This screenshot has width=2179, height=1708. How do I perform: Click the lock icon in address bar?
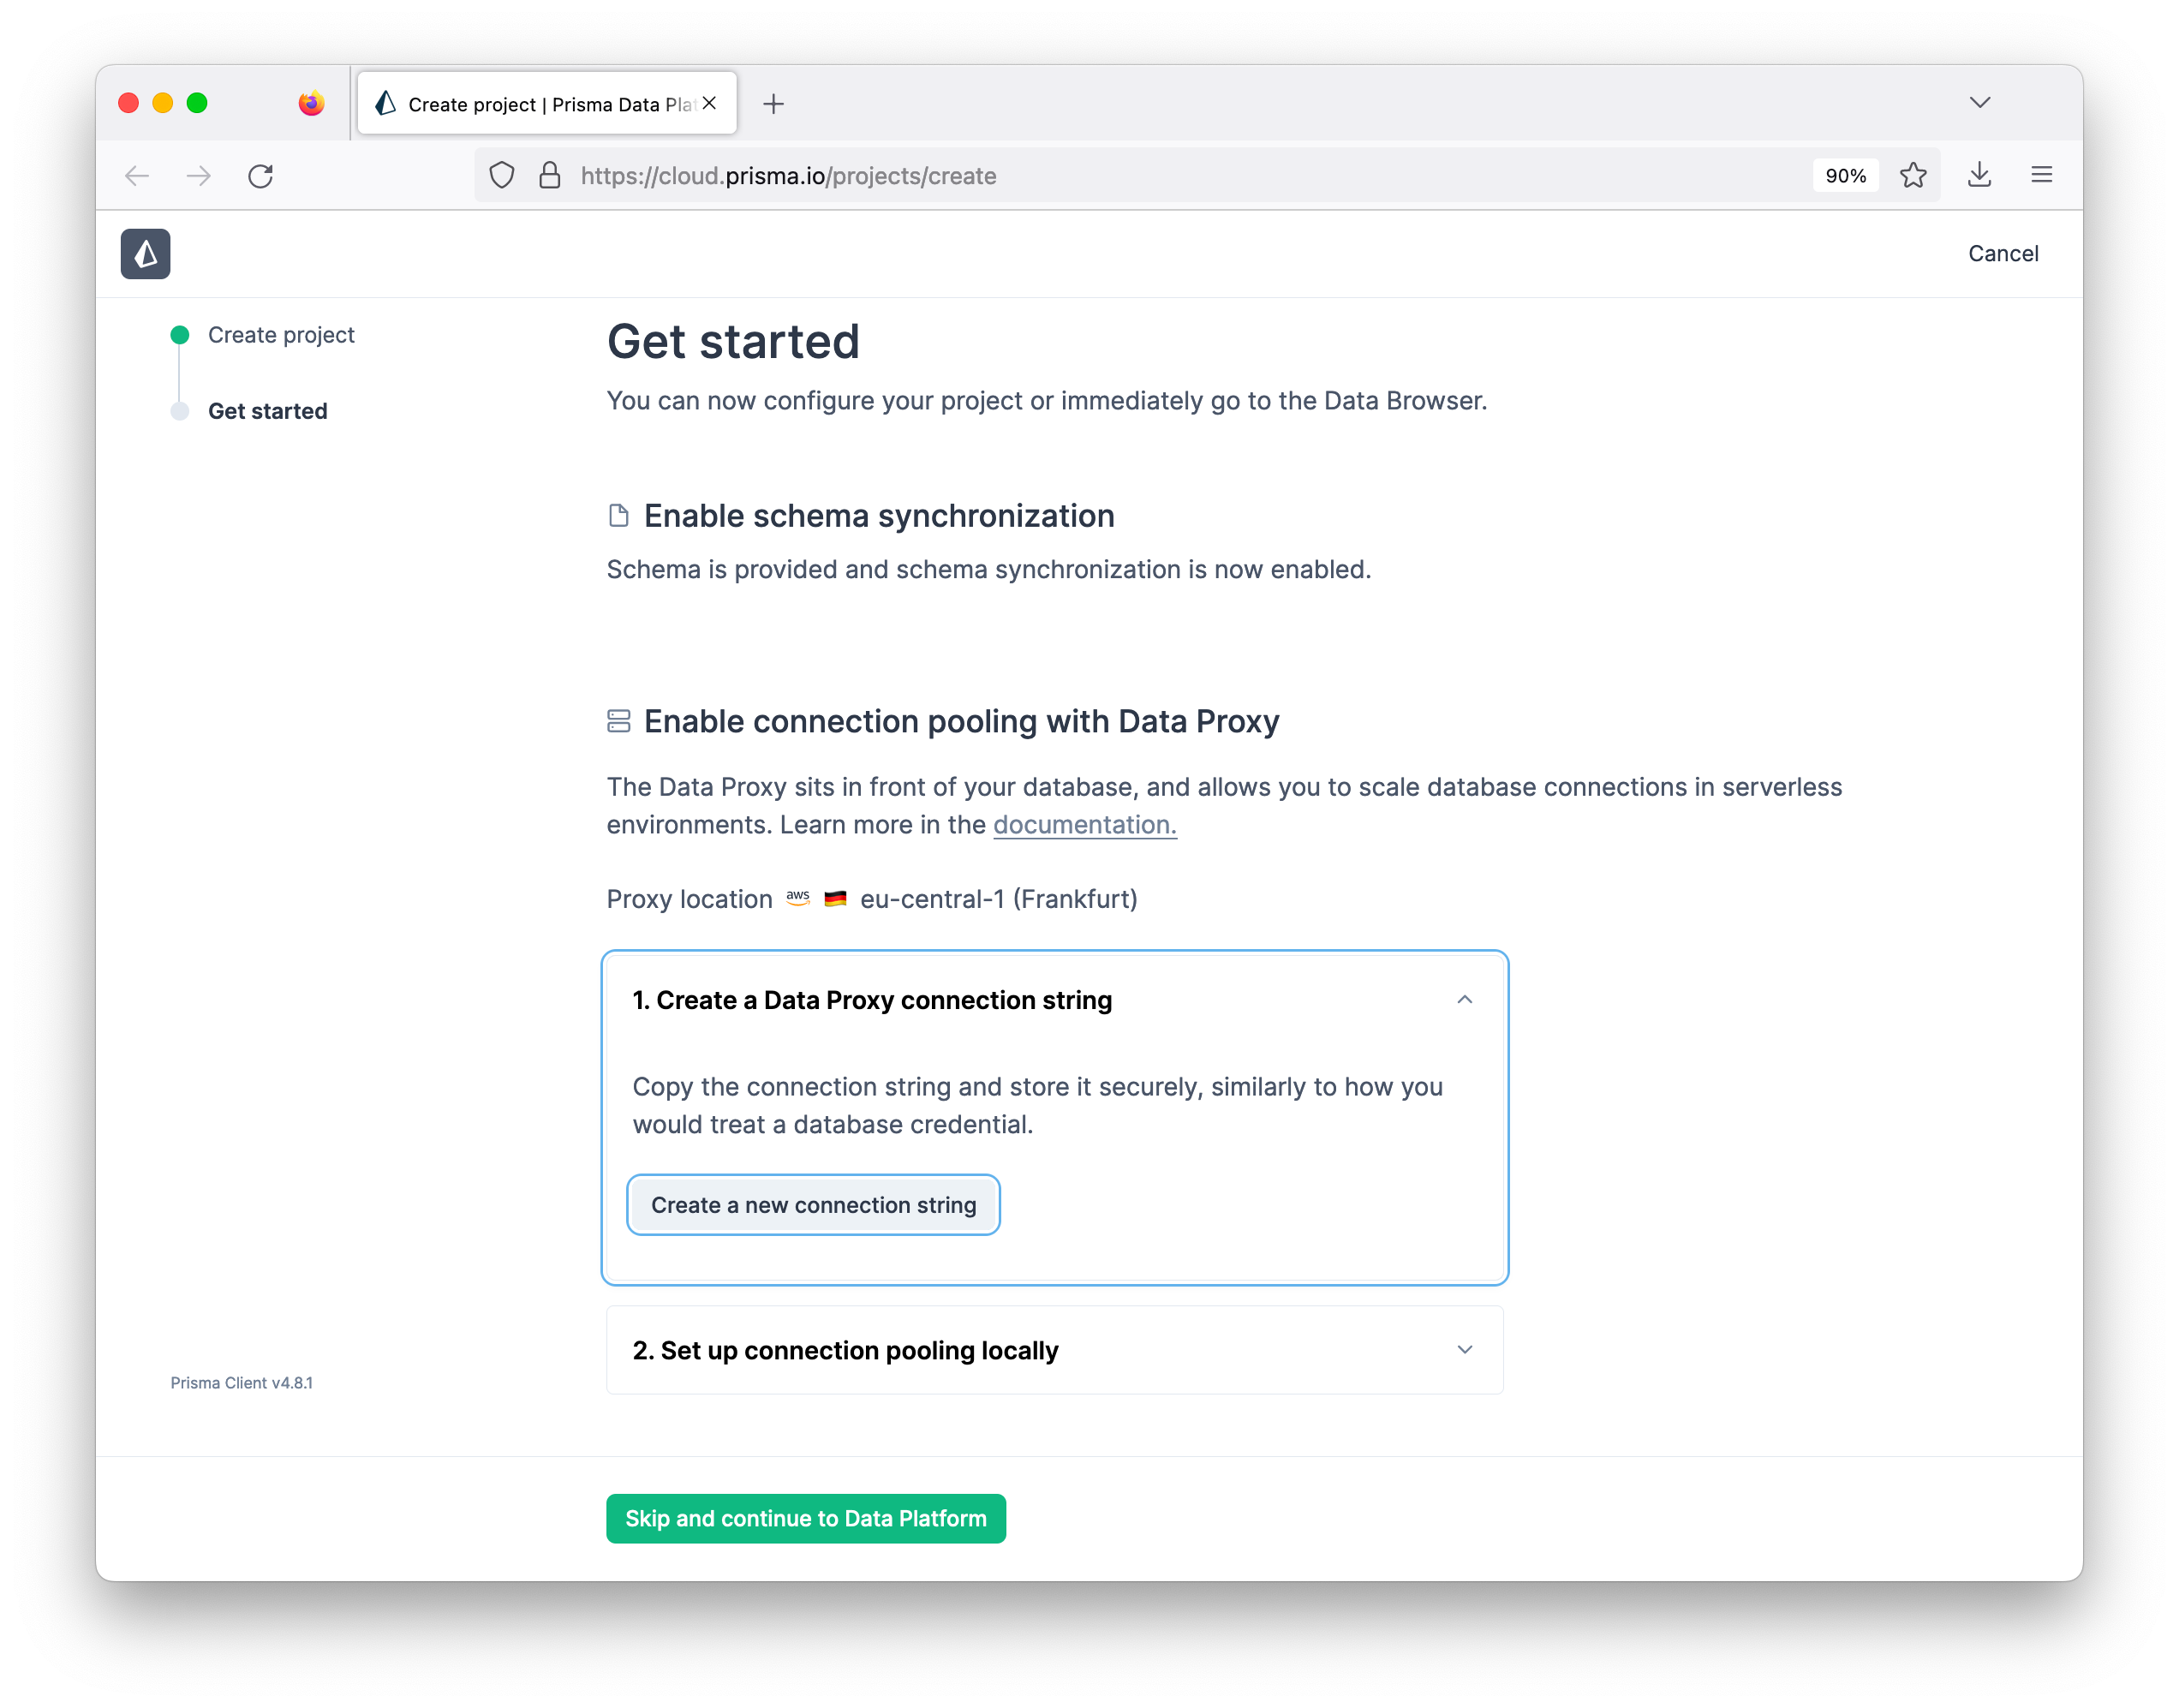[x=550, y=175]
